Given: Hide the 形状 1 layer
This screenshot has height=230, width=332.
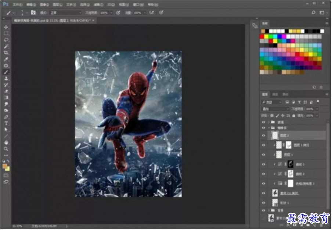Looking at the screenshot, I should [x=264, y=203].
